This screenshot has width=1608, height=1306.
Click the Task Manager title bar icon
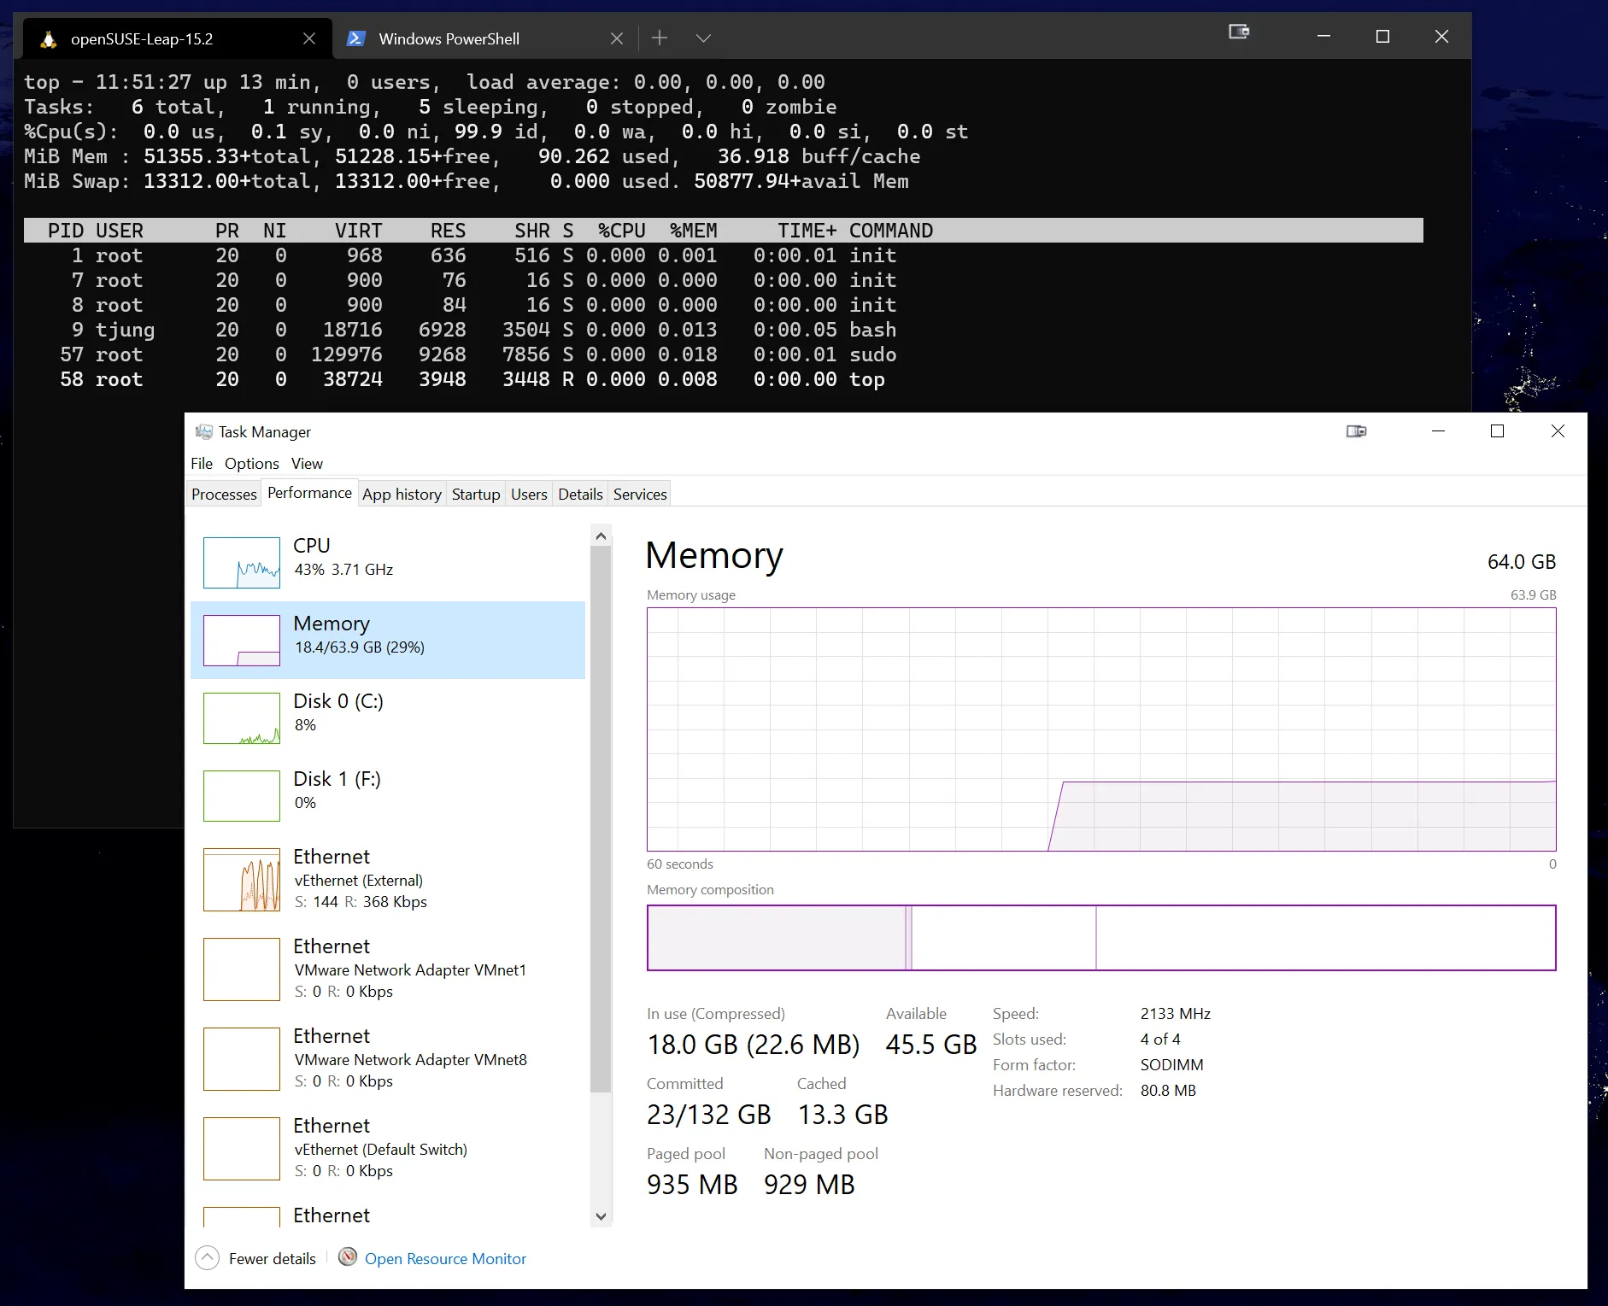coord(203,432)
